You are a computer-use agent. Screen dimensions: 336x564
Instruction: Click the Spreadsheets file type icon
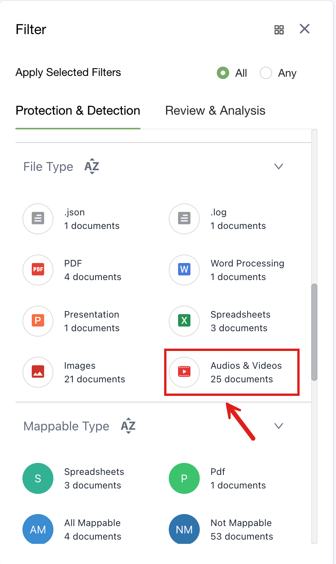pos(184,321)
